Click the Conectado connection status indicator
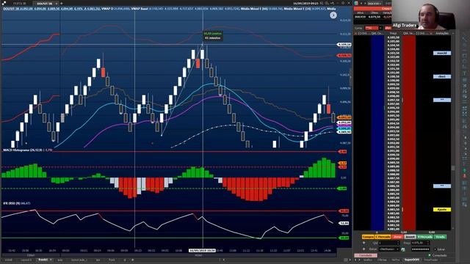Viewport: 470px width, 264px height. [x=438, y=255]
